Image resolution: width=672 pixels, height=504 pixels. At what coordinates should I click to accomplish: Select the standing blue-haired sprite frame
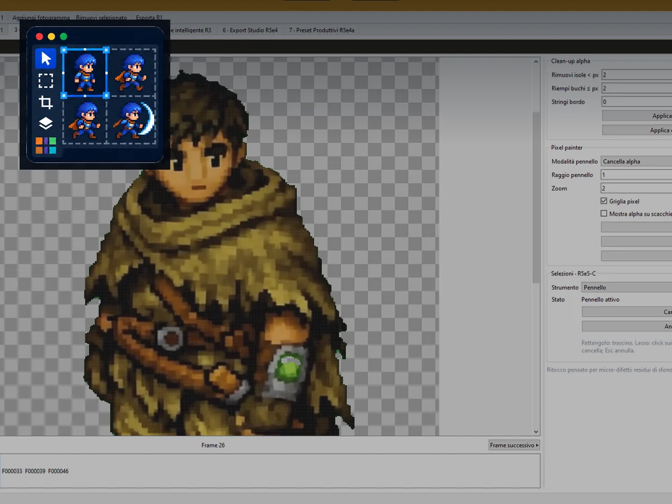coord(85,73)
